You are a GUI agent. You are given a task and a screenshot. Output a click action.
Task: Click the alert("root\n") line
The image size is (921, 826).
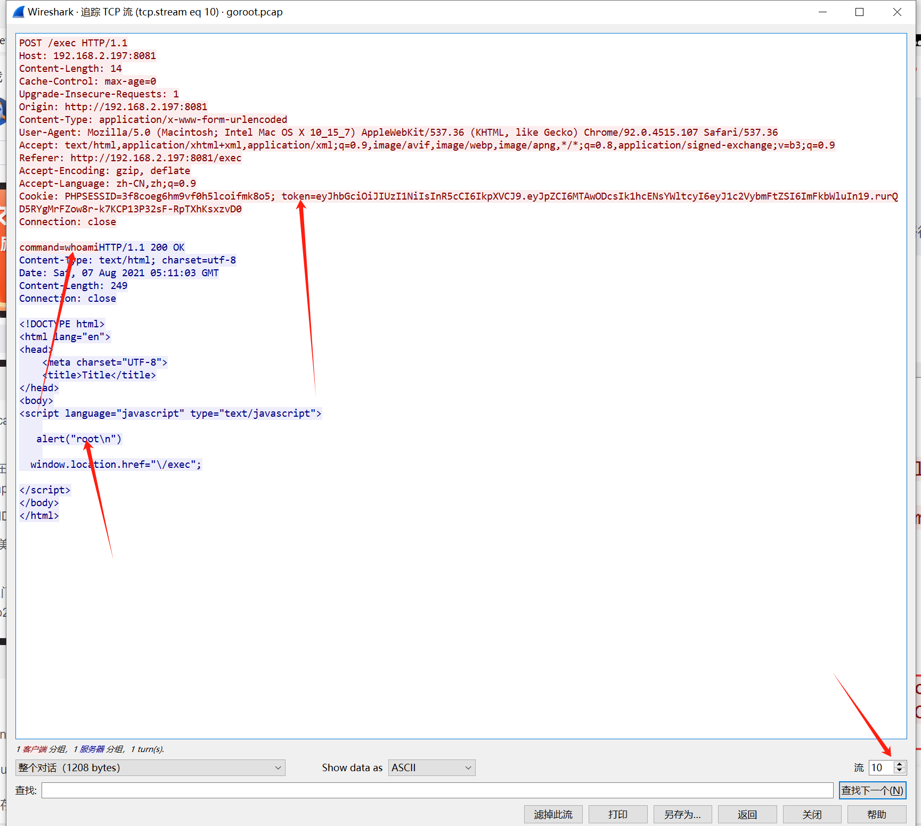click(x=79, y=439)
